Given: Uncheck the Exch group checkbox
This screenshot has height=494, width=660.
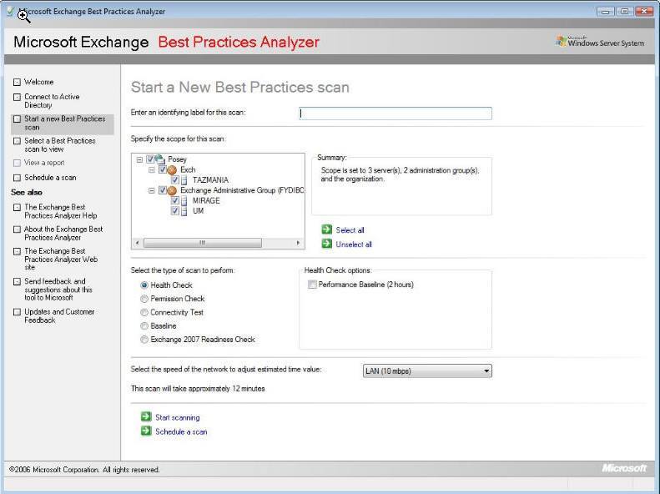Looking at the screenshot, I should click(163, 169).
